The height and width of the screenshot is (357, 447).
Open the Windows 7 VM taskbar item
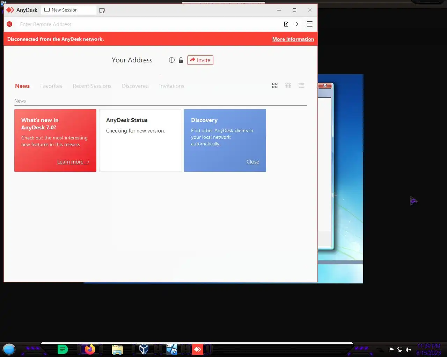pyautogui.click(x=171, y=349)
